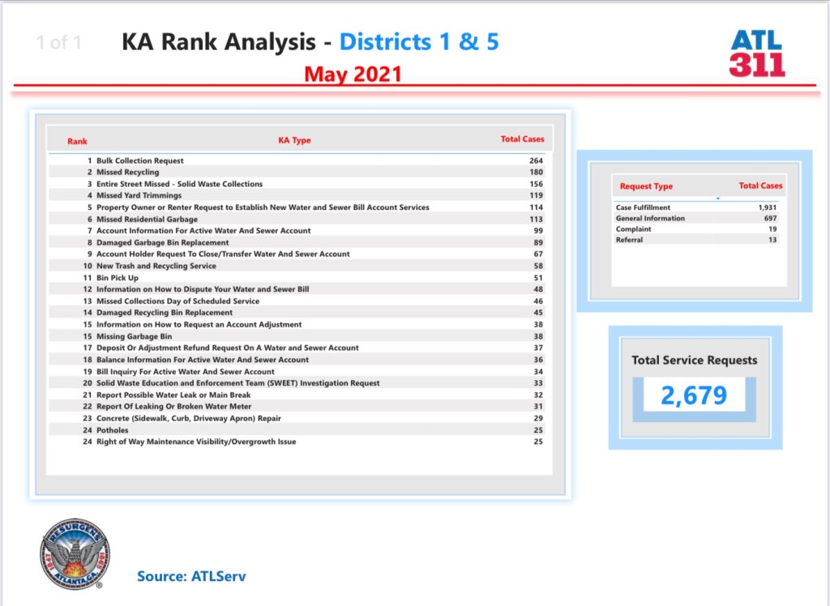Click the Complaint request type row
This screenshot has width=830, height=606.
[633, 229]
